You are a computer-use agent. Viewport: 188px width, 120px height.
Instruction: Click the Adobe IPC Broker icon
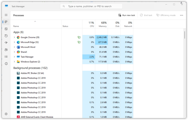(18, 73)
